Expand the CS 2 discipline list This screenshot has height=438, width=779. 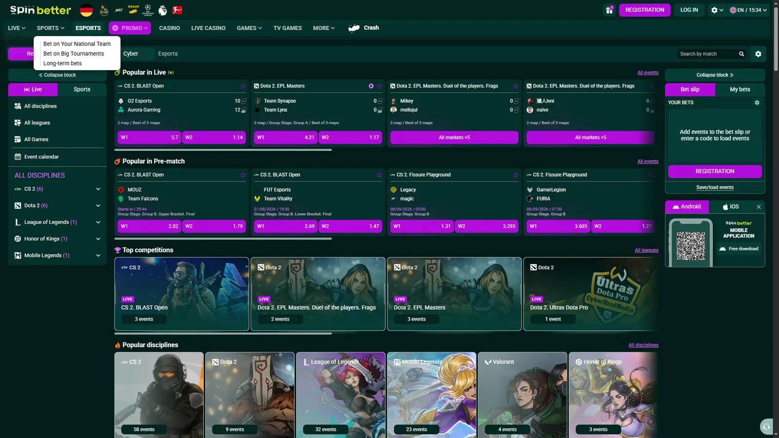click(98, 189)
